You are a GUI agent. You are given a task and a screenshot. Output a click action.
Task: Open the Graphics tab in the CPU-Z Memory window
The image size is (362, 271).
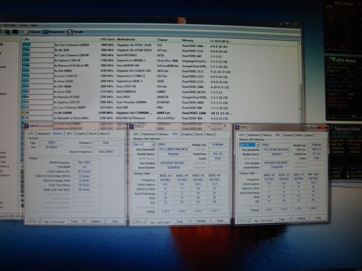(x=81, y=134)
